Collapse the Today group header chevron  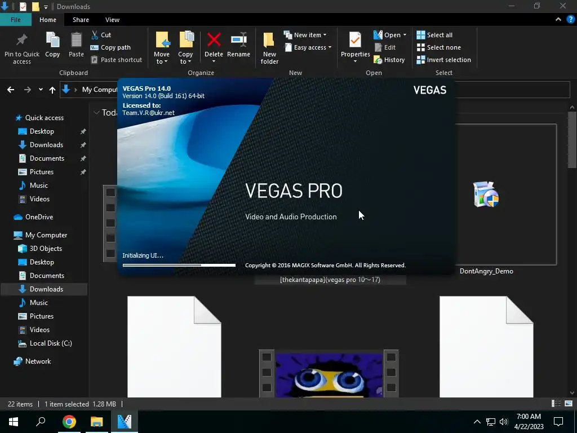[97, 112]
